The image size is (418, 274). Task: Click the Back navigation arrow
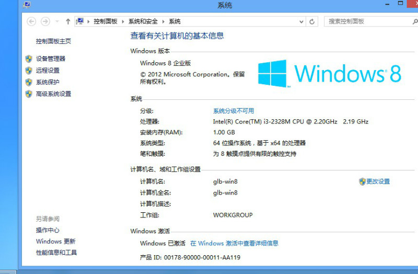tap(31, 21)
